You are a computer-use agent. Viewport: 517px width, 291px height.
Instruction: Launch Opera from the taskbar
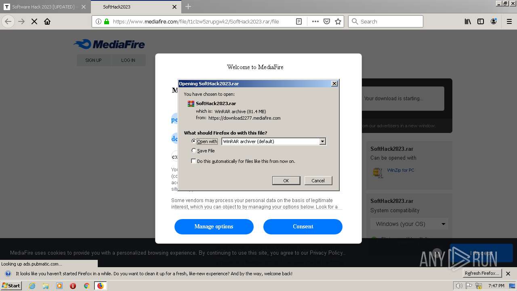73,286
